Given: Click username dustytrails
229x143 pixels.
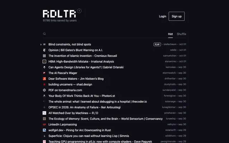Looking at the screenshot, I should 170,84.
